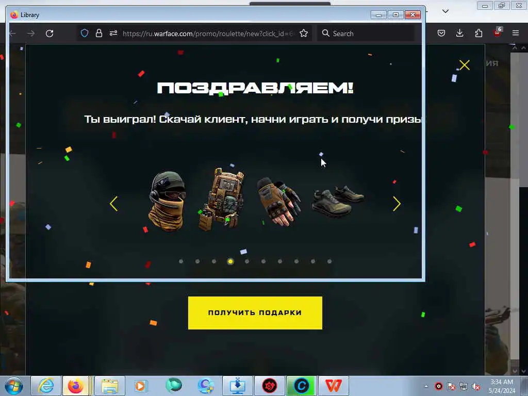
Task: Show previous prize with left yellow arrow
Action: 114,204
